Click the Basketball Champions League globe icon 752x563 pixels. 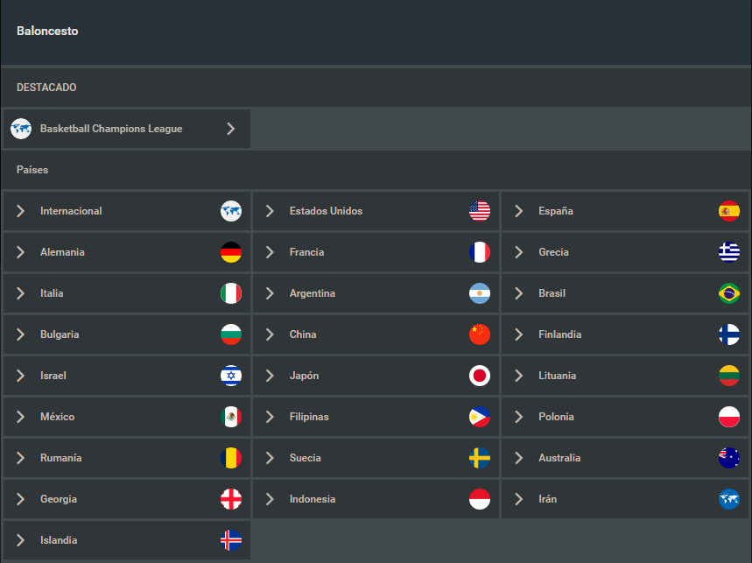(21, 129)
